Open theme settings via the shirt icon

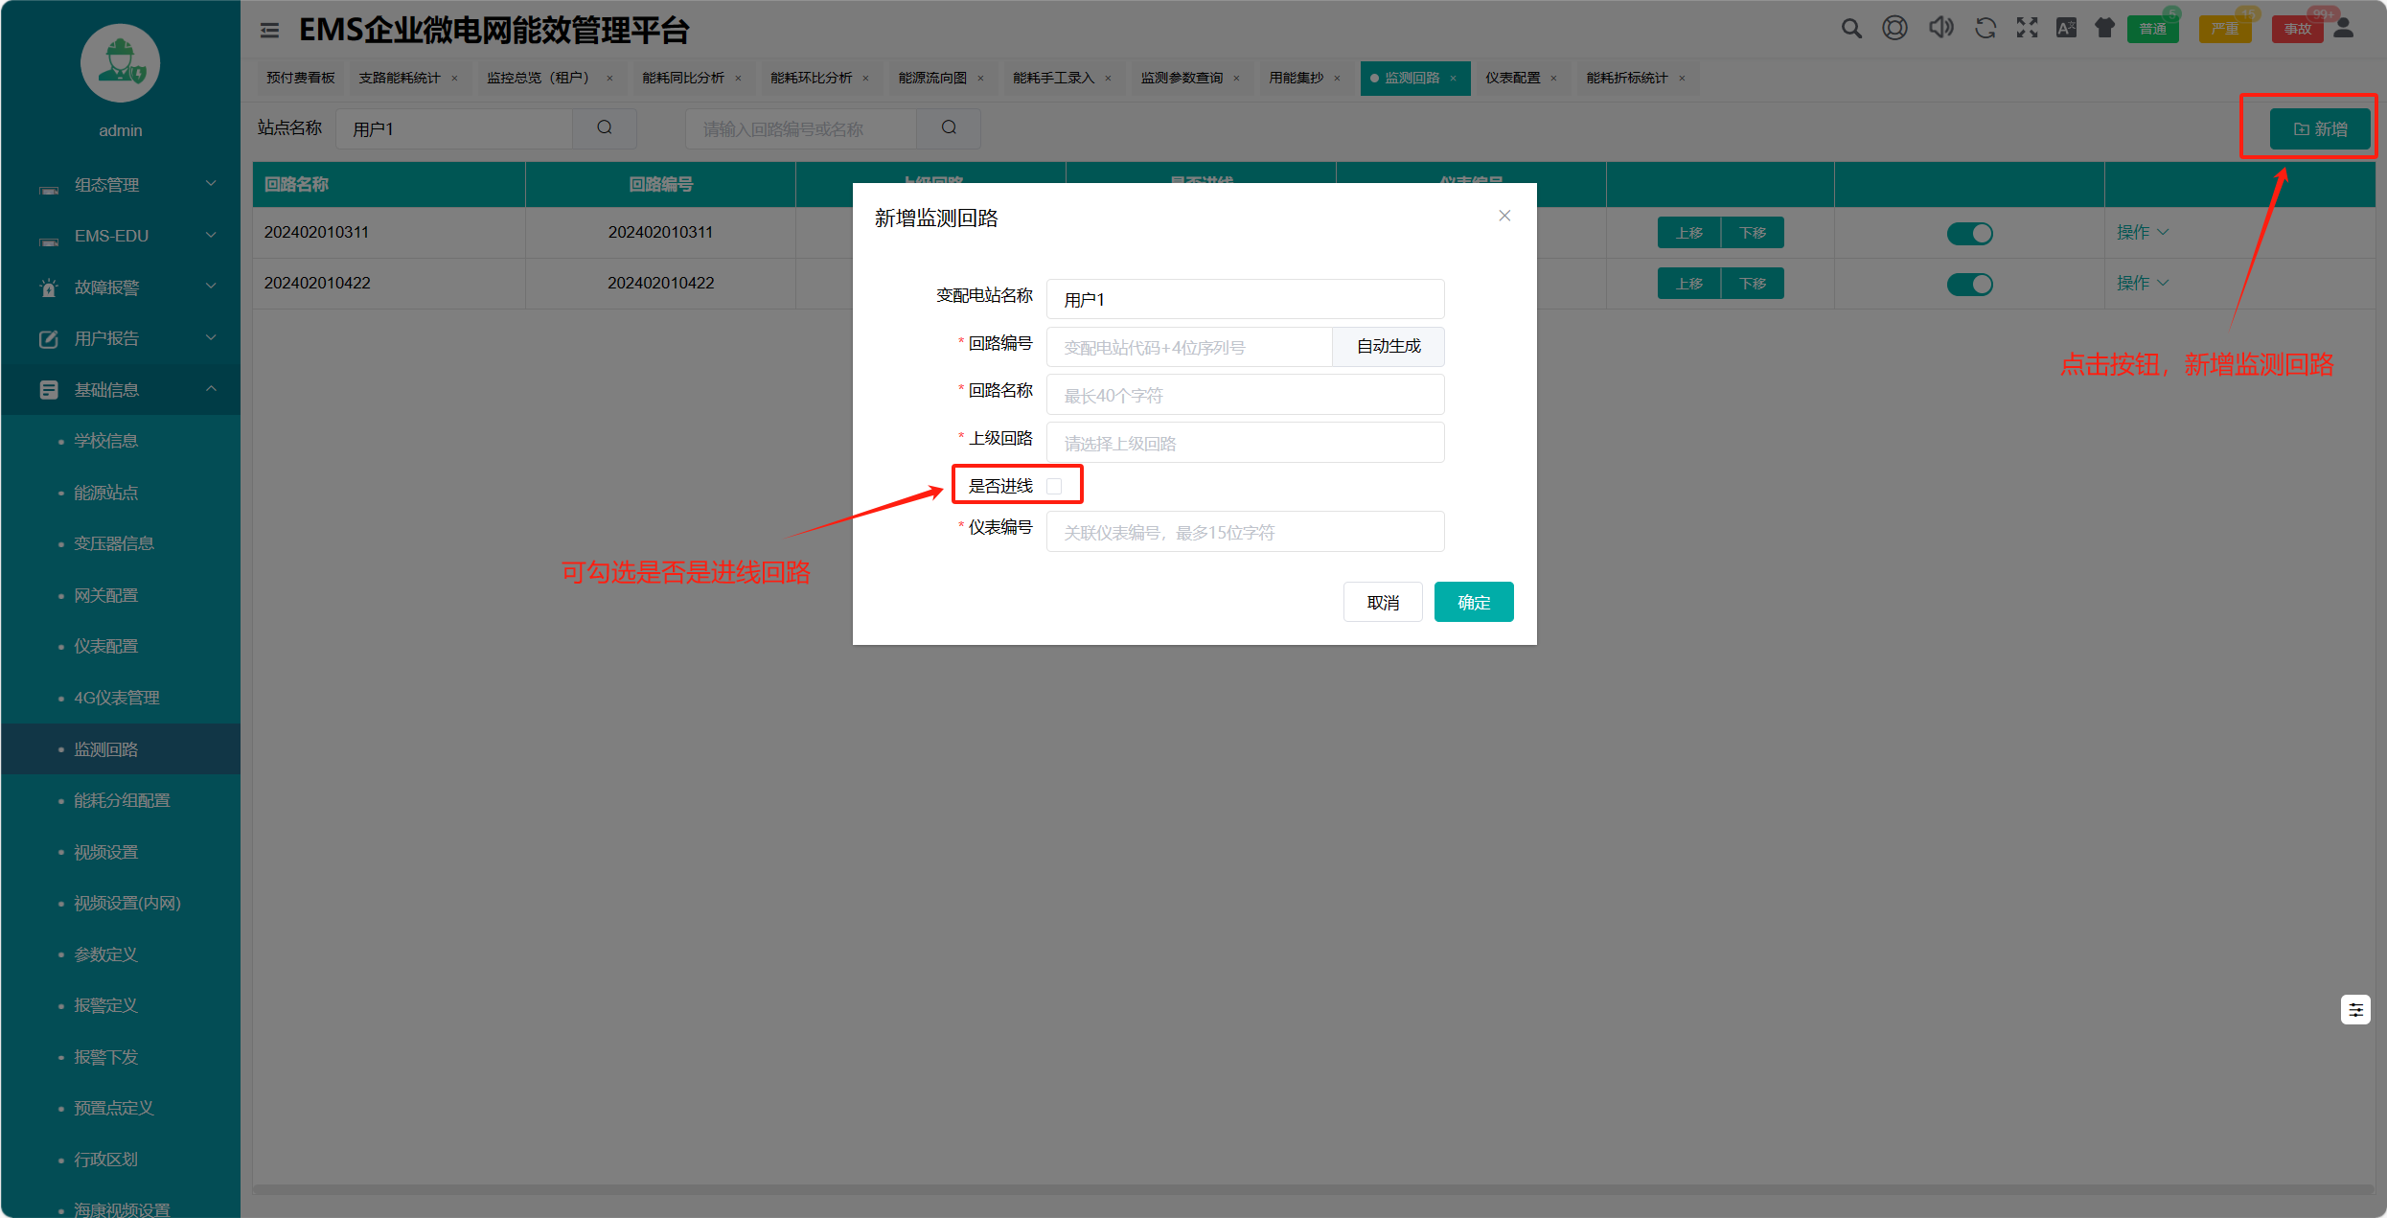tap(2104, 29)
